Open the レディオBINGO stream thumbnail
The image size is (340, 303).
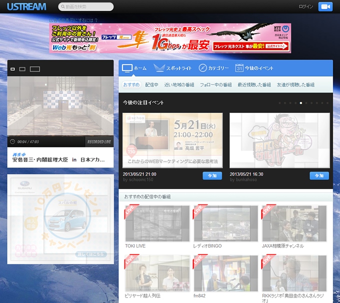click(x=225, y=223)
